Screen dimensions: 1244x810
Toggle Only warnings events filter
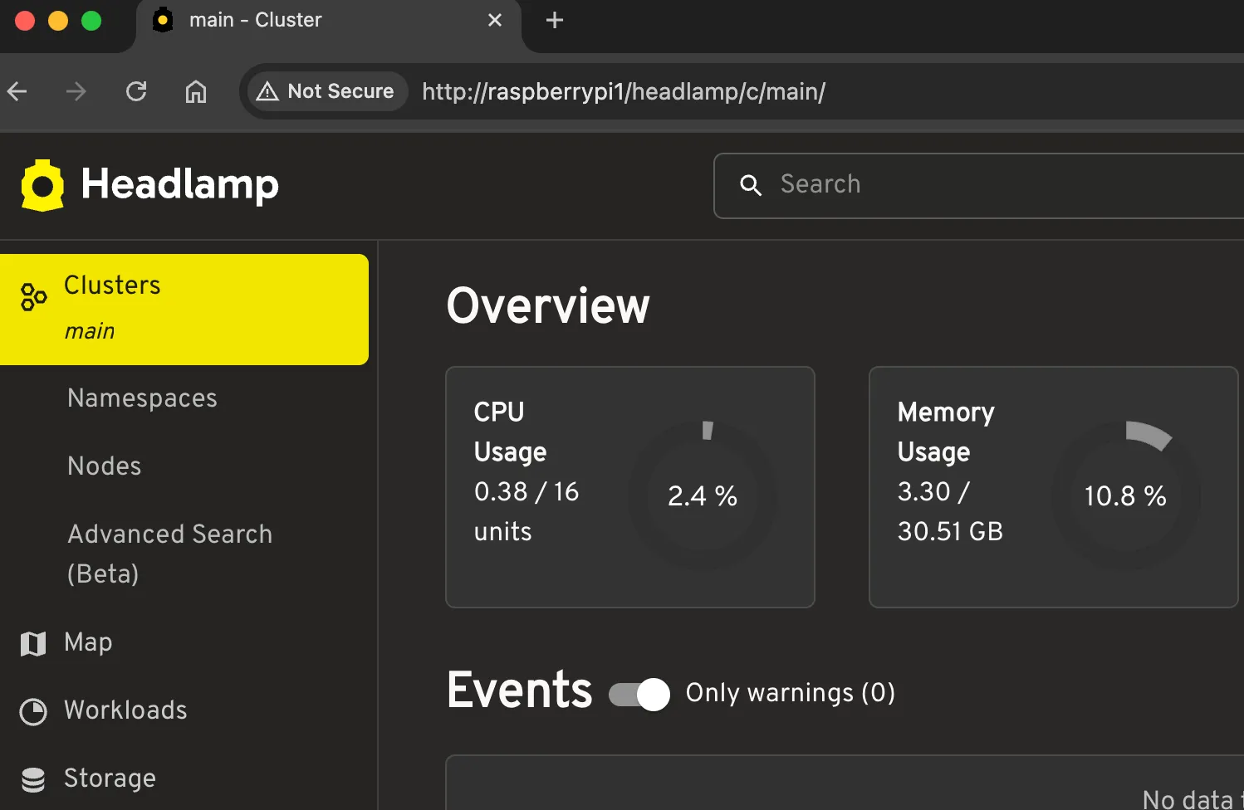638,694
